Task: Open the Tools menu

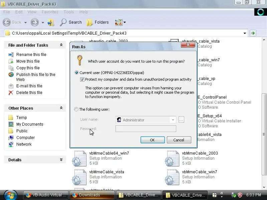Action: coord(69,12)
